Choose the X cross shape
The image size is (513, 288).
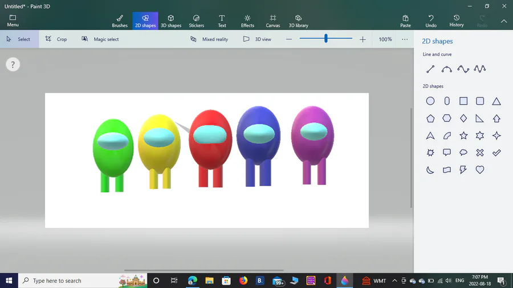tap(480, 153)
